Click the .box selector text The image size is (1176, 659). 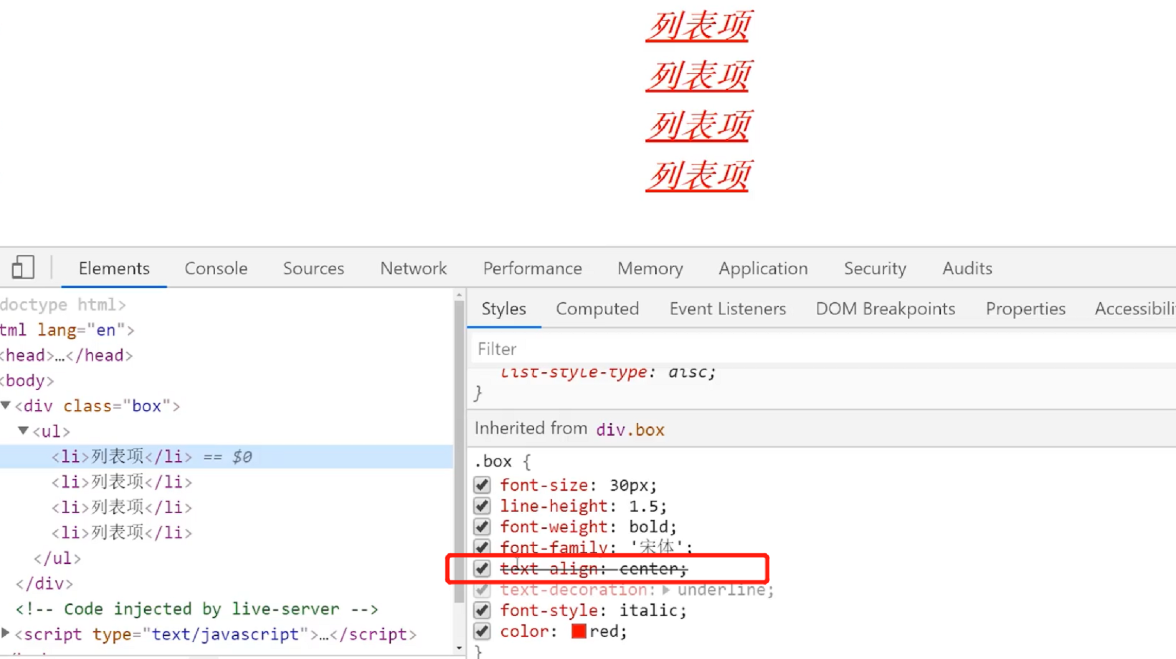[x=493, y=461]
